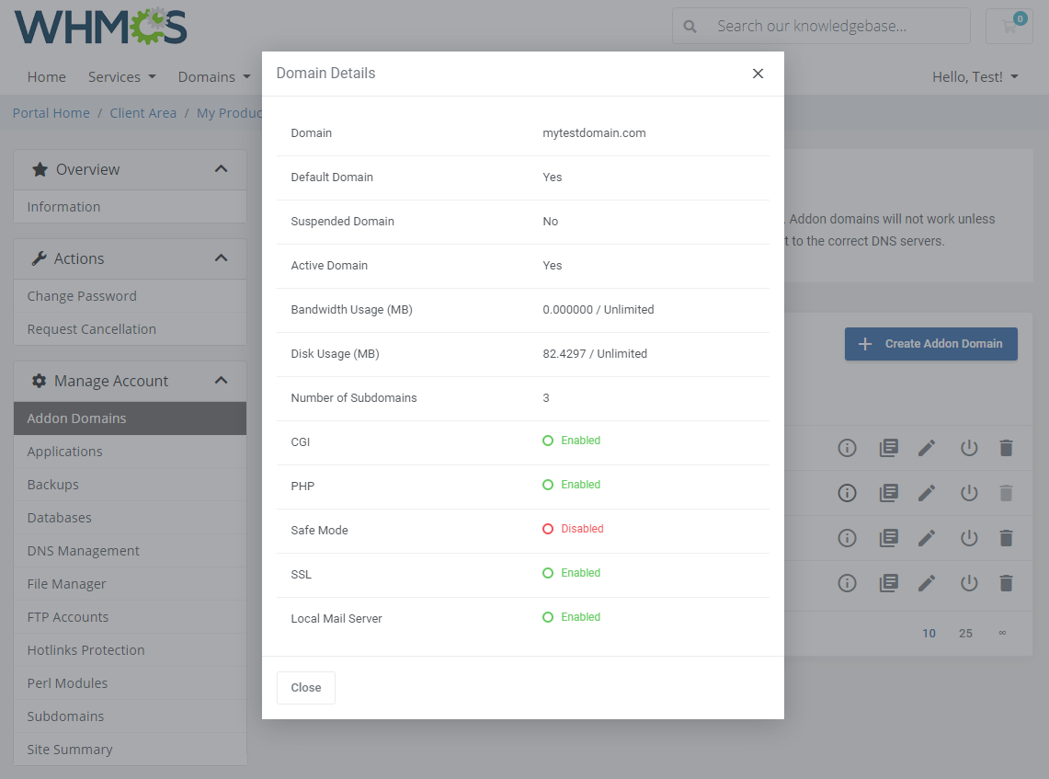Click the Close button in dialog footer

click(305, 688)
